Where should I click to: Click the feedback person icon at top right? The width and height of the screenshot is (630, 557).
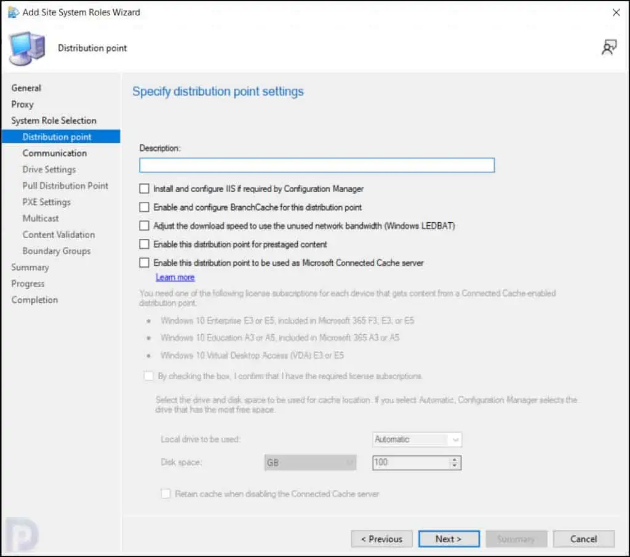(x=609, y=47)
